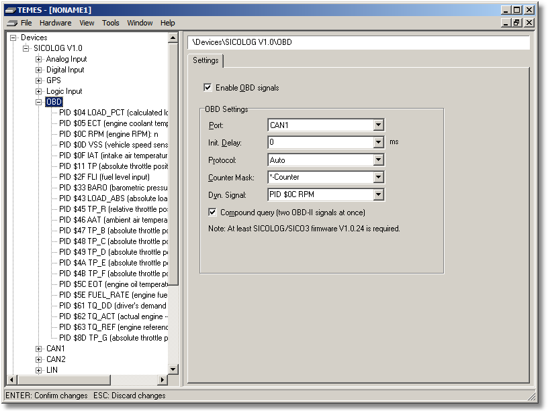Select PID $45 TP_R tree item
Screen dimensions: 548x413
113,209
